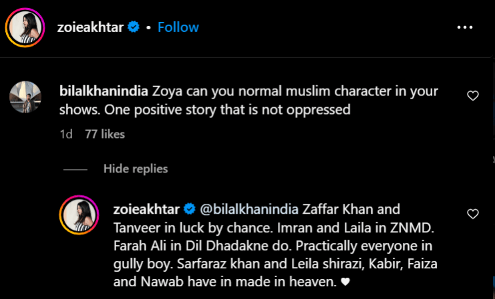View bilalkhanindia's profile picture
Viewport: 495px width, 299px height.
(x=25, y=97)
